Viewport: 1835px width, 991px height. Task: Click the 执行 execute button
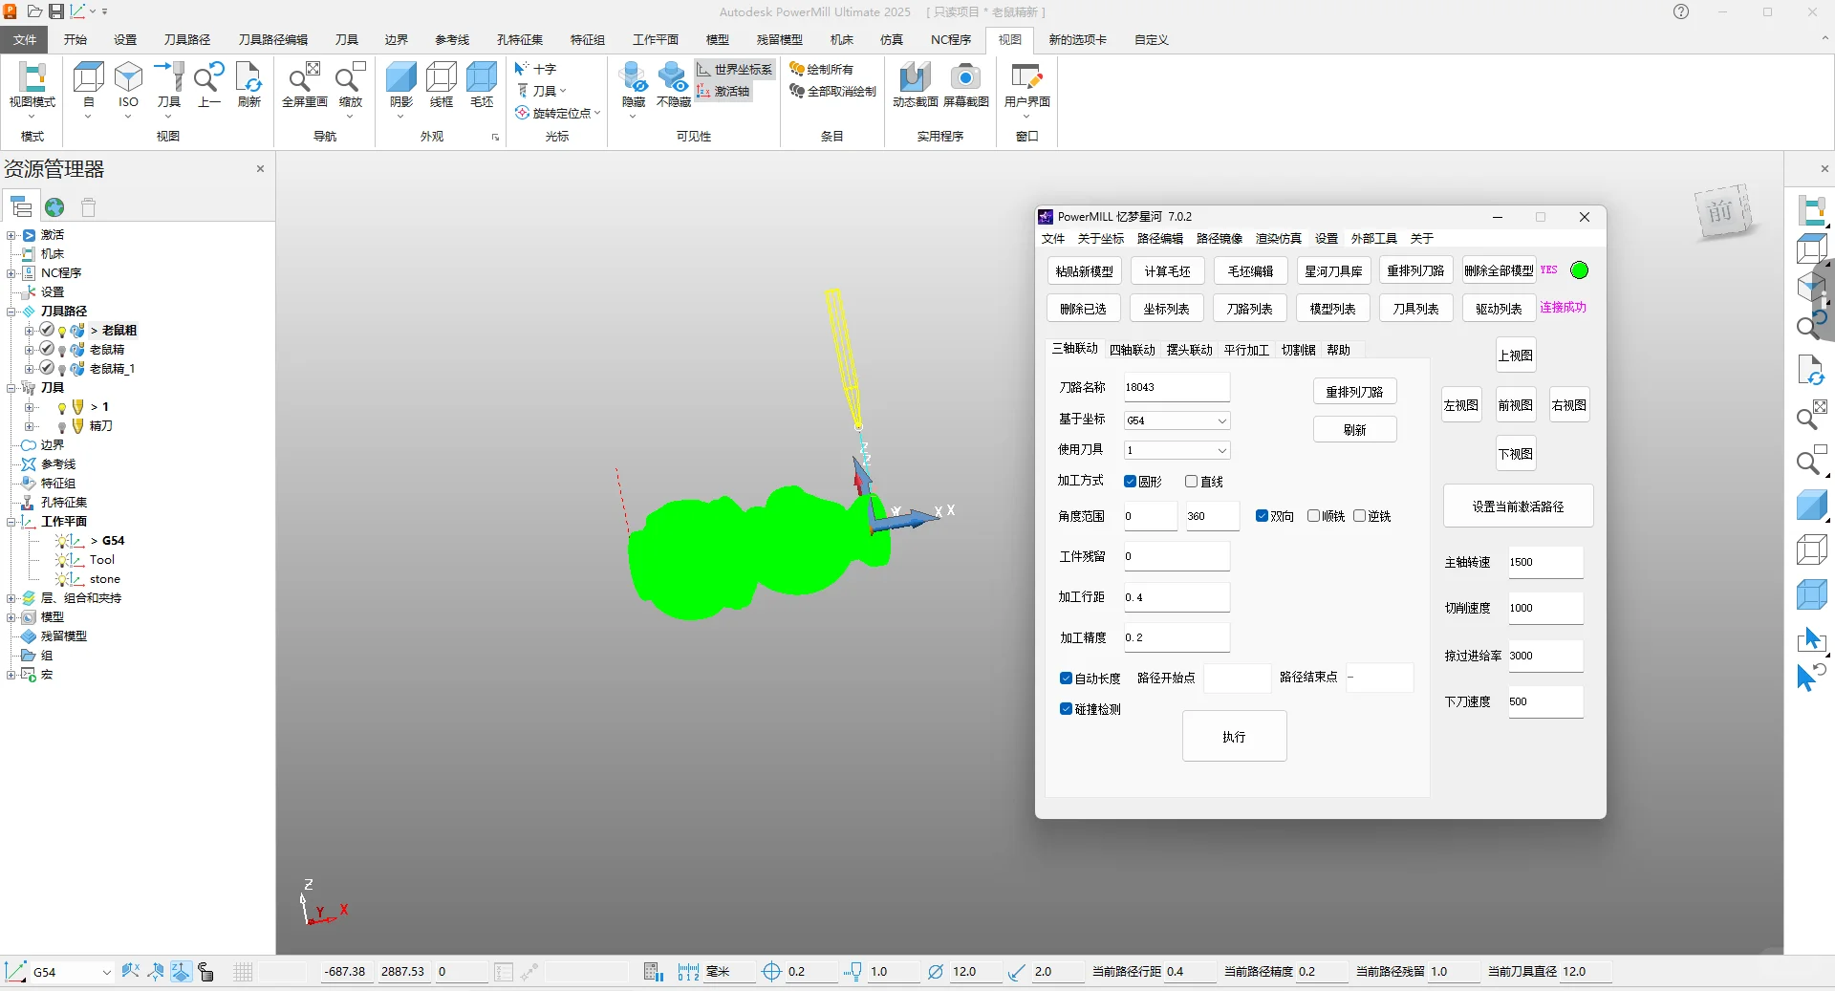pyautogui.click(x=1234, y=737)
